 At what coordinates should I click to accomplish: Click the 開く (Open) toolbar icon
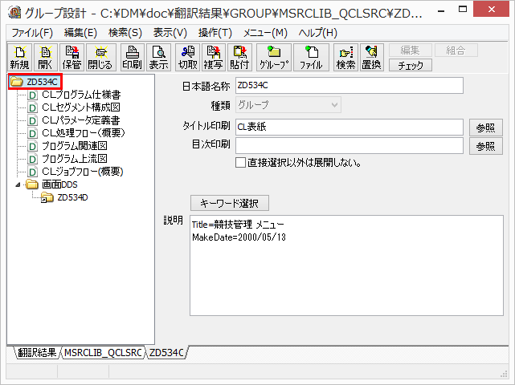click(x=46, y=58)
